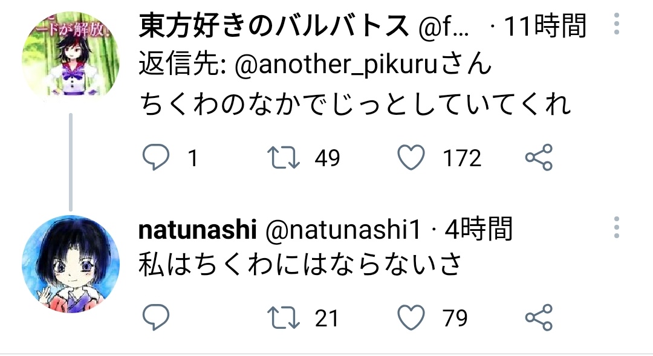Open more options for the first tweet
The height and width of the screenshot is (356, 653).
[x=616, y=25]
